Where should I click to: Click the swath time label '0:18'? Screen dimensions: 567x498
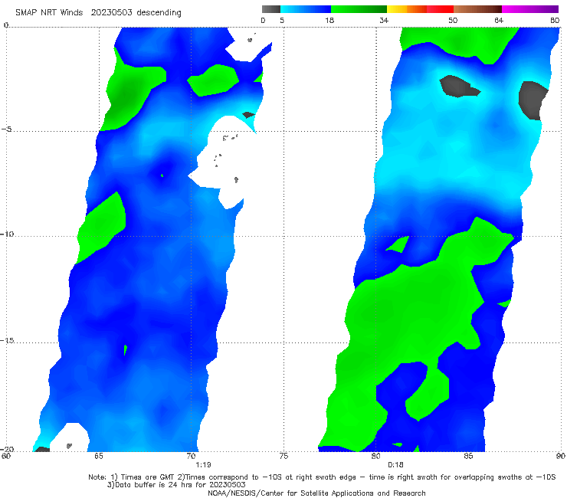[395, 465]
